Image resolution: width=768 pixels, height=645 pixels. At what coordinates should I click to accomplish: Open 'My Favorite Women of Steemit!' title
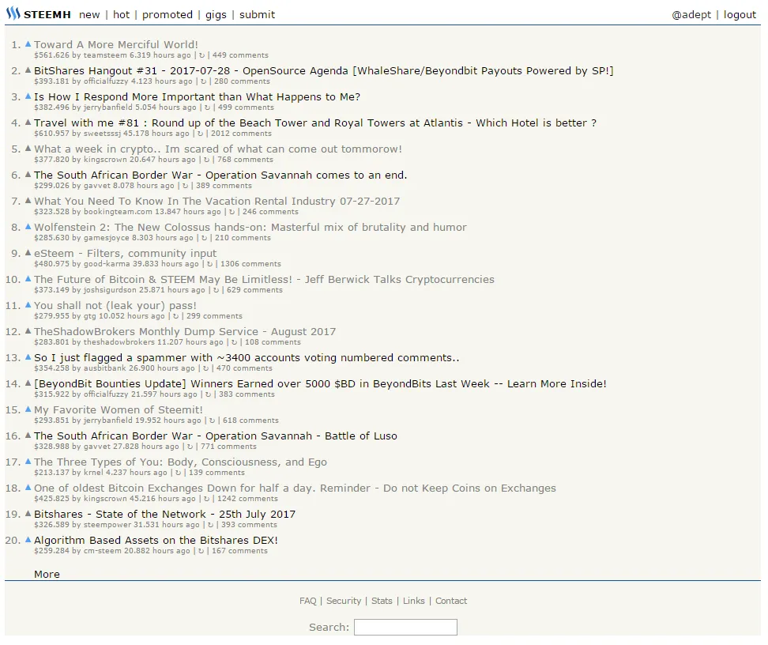(x=118, y=409)
